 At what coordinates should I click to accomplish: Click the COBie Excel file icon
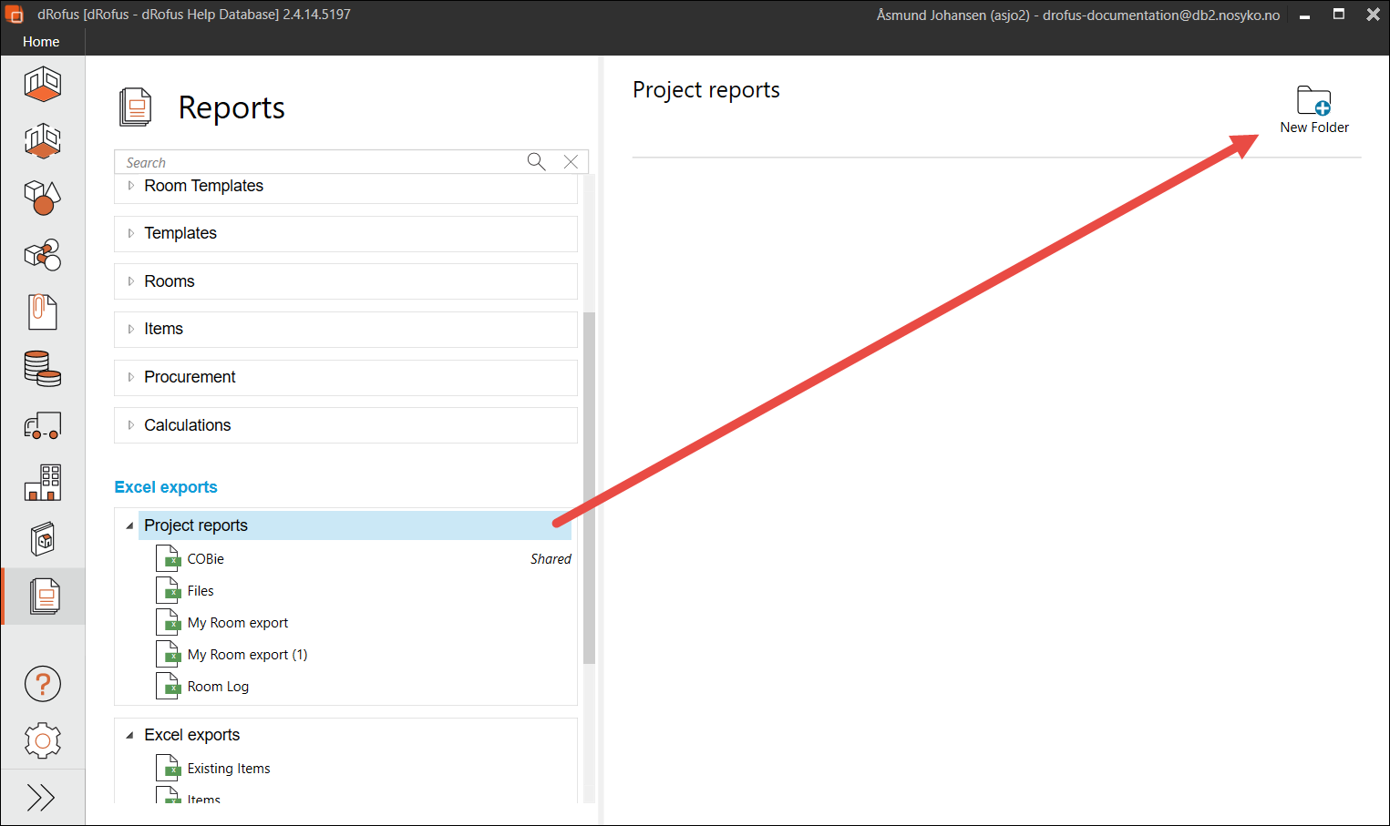coord(168,559)
